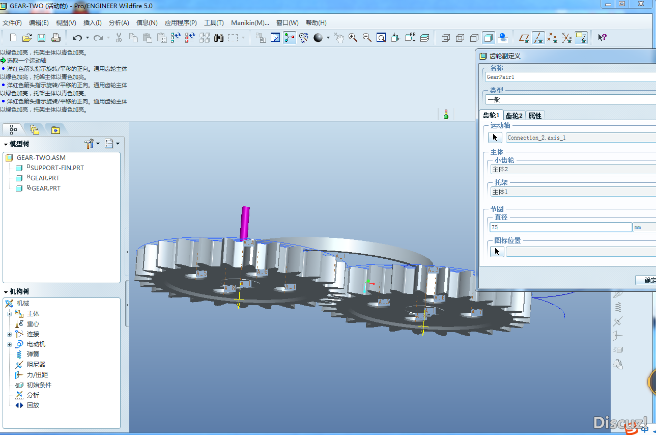Click the context-sensitive help arrow icon
Viewport: 656px width, 435px height.
[x=602, y=38]
